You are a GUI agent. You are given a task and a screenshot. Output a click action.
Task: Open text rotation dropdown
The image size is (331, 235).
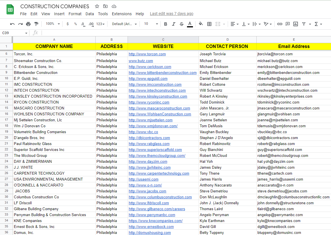tap(268, 24)
